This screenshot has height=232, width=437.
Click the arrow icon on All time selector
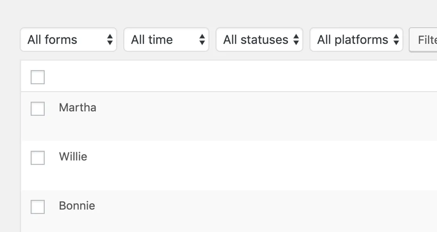pyautogui.click(x=202, y=40)
